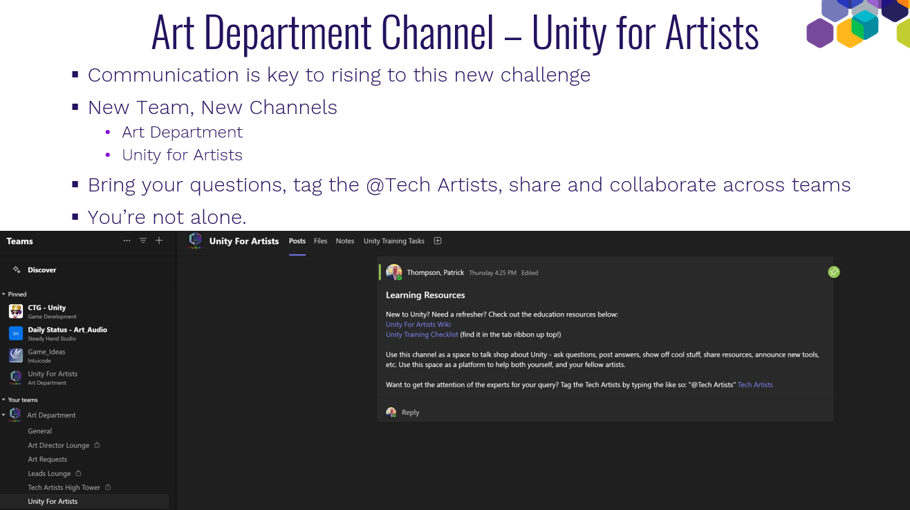Collapse the Art Department channel list arrow
Viewport: 910px width, 510px height.
point(3,415)
